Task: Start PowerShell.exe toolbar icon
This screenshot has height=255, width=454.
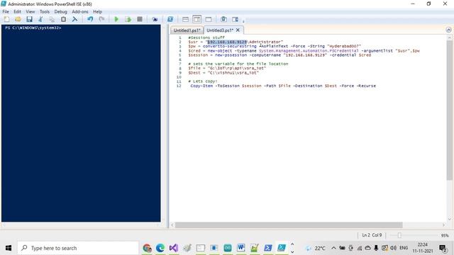Action: (170, 19)
